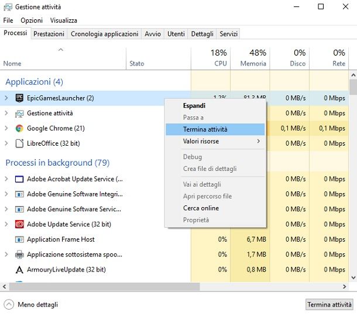Expand the Gestione attività process row
This screenshot has height=316, width=357.
[6, 113]
